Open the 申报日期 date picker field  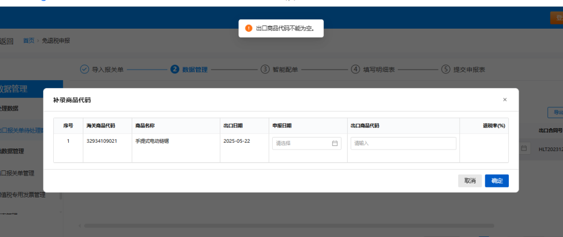(307, 143)
